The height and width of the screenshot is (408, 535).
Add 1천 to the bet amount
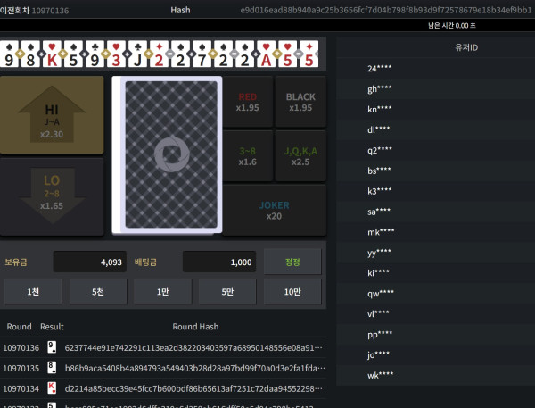click(x=32, y=292)
